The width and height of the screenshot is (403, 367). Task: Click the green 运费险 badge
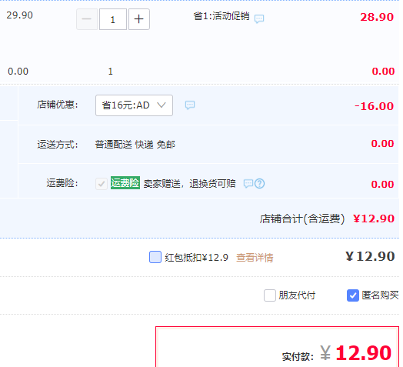[x=125, y=183]
